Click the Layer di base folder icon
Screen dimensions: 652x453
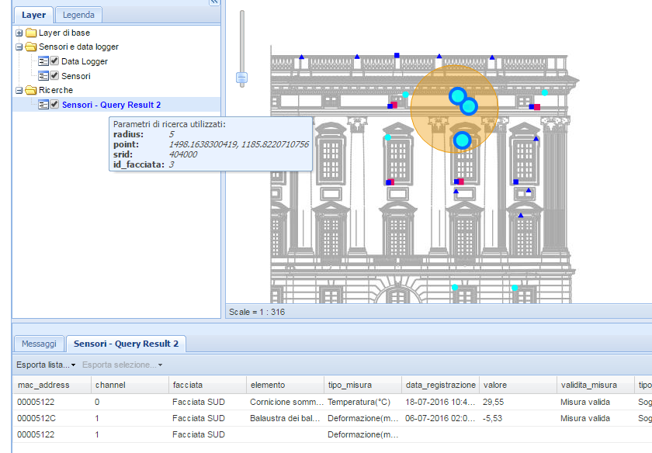click(x=31, y=33)
